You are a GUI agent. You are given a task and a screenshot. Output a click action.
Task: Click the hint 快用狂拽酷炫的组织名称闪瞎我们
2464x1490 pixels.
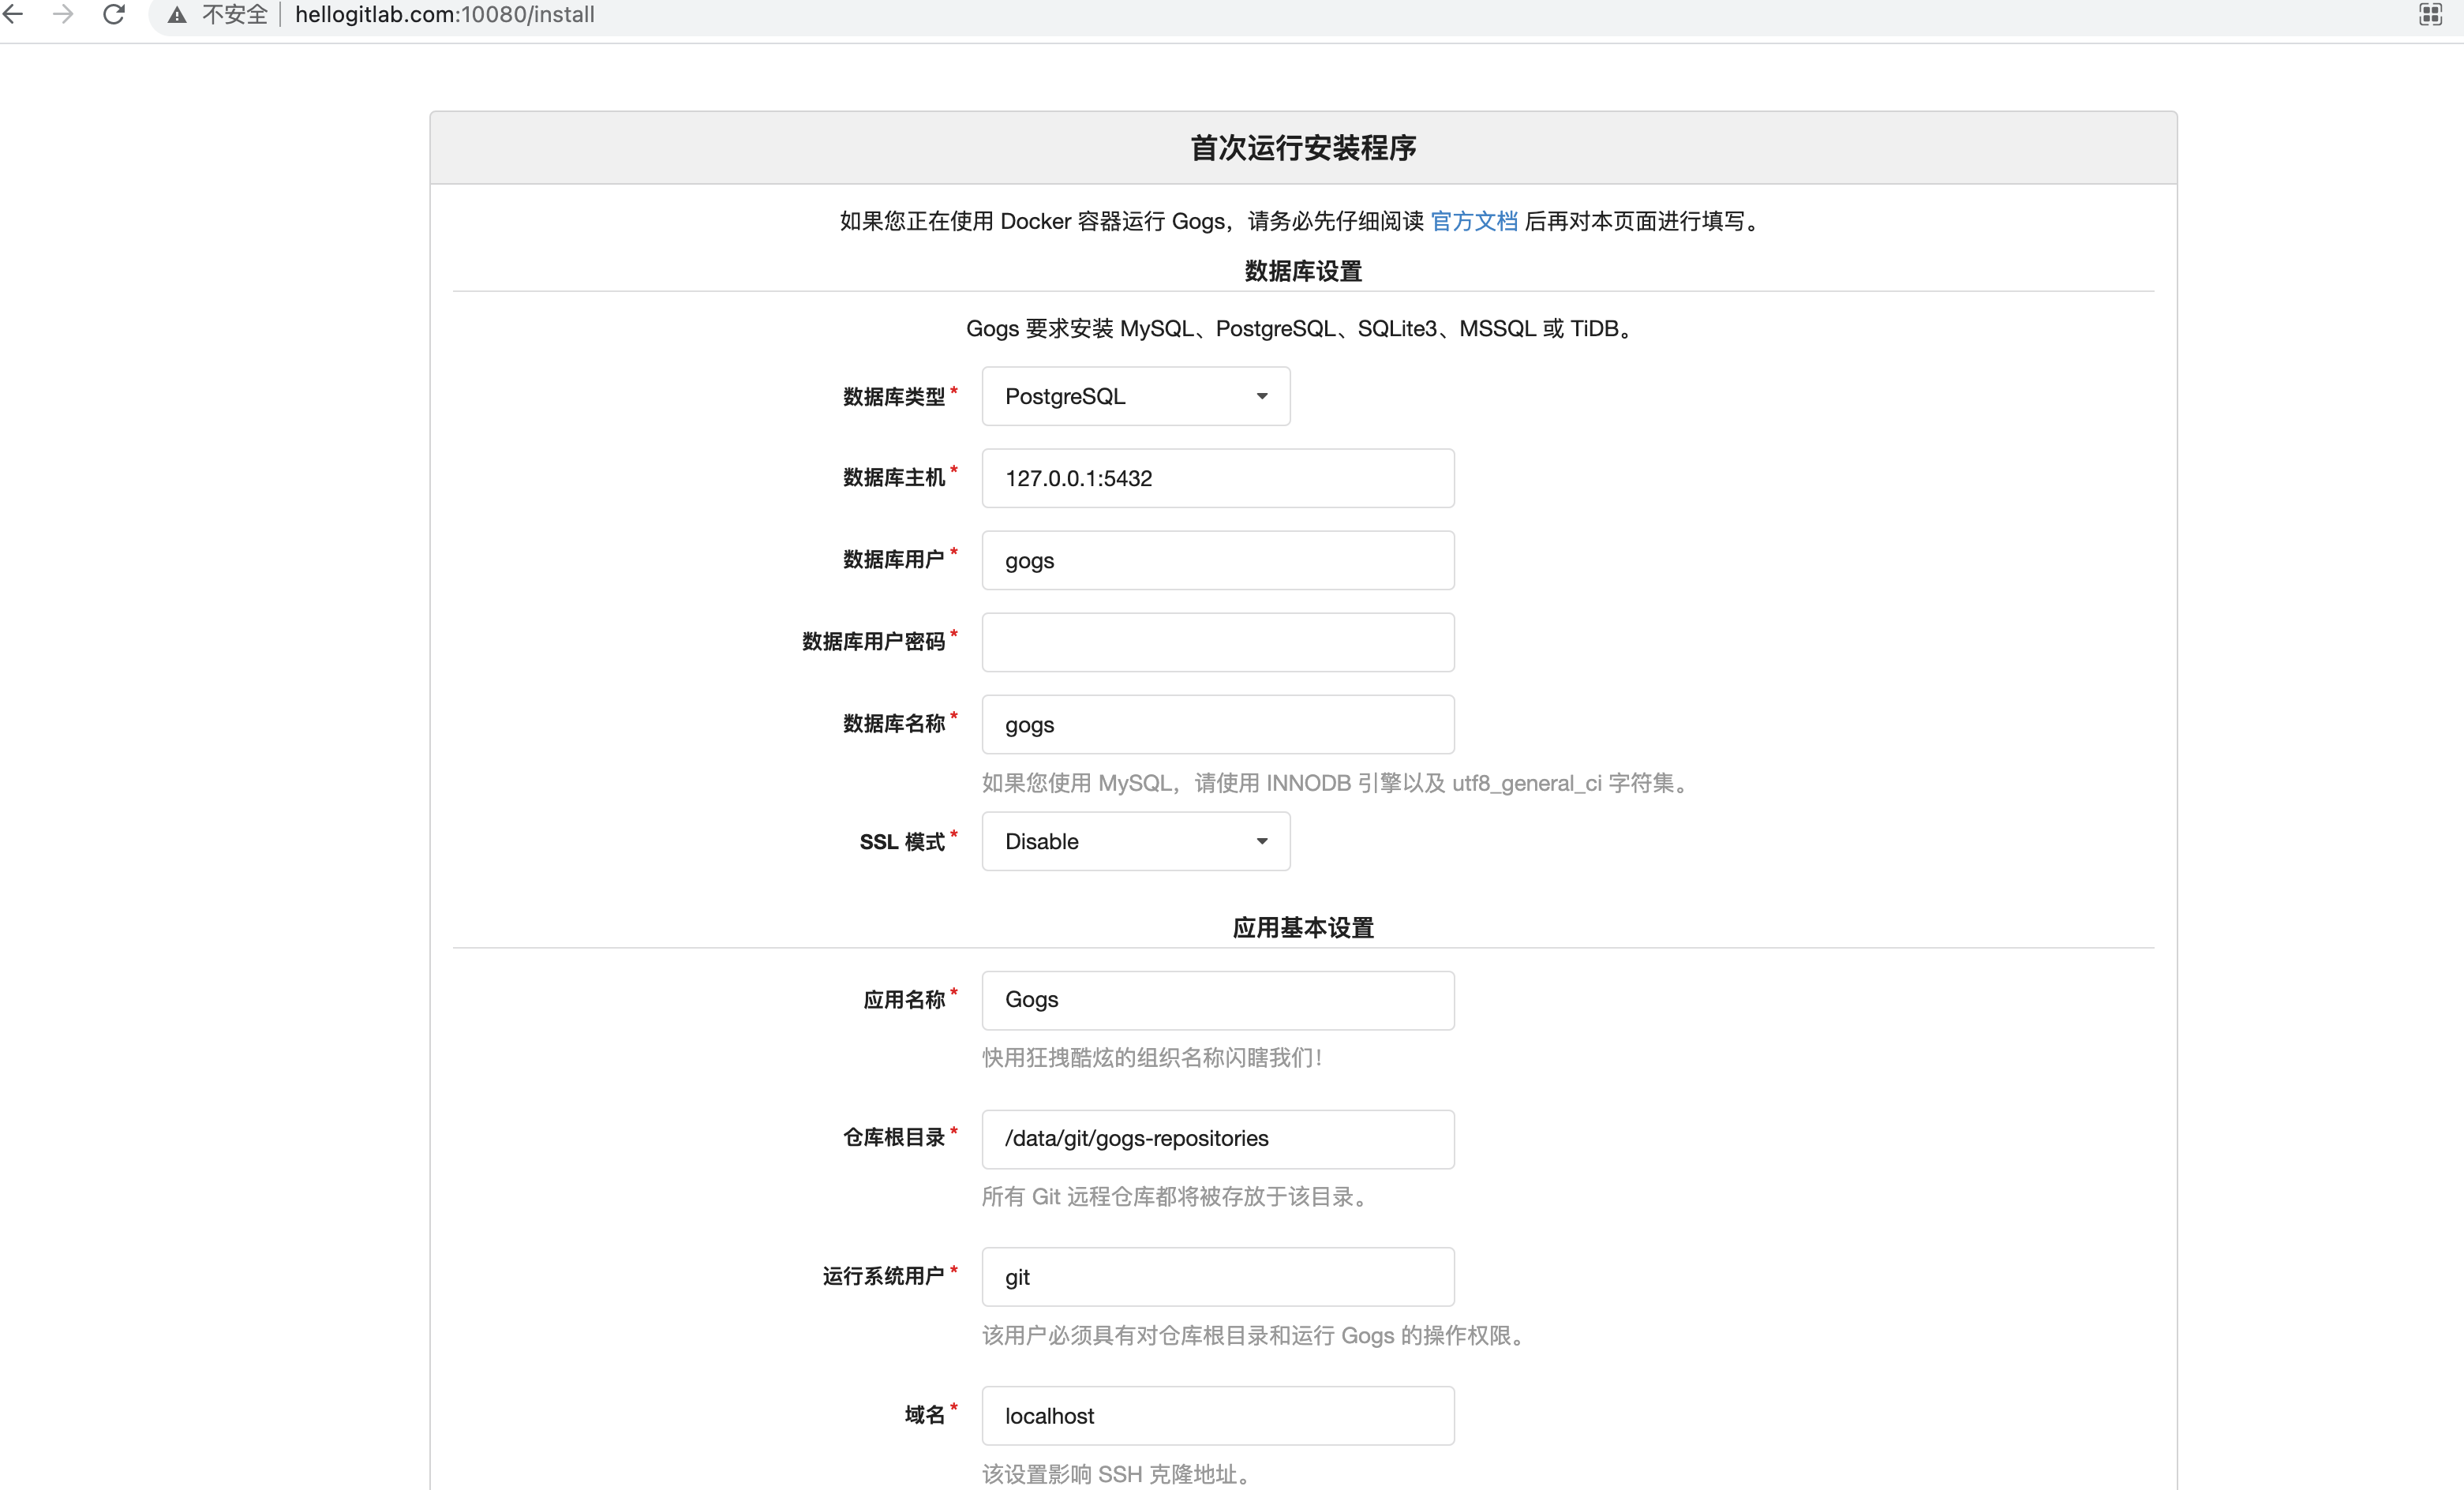(1152, 1058)
